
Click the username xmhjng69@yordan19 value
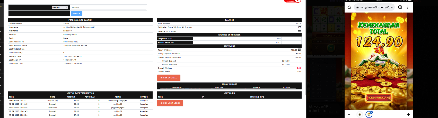(79, 27)
